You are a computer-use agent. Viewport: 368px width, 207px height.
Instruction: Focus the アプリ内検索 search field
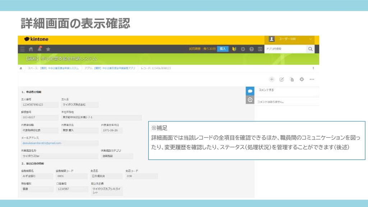(x=285, y=49)
